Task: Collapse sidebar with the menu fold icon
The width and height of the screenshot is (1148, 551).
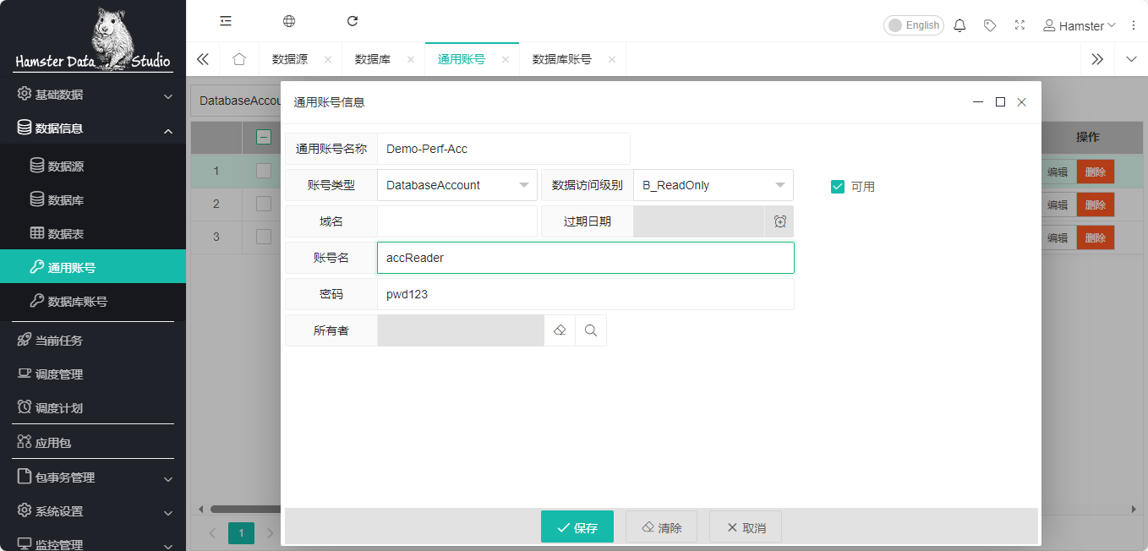Action: coord(226,21)
